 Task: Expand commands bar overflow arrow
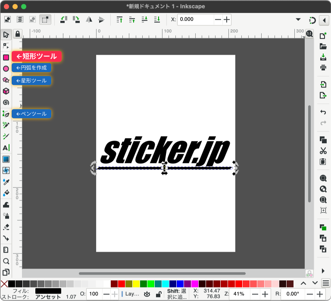pos(323,271)
